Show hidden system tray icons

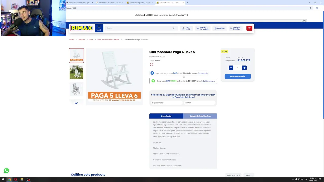[293, 179]
